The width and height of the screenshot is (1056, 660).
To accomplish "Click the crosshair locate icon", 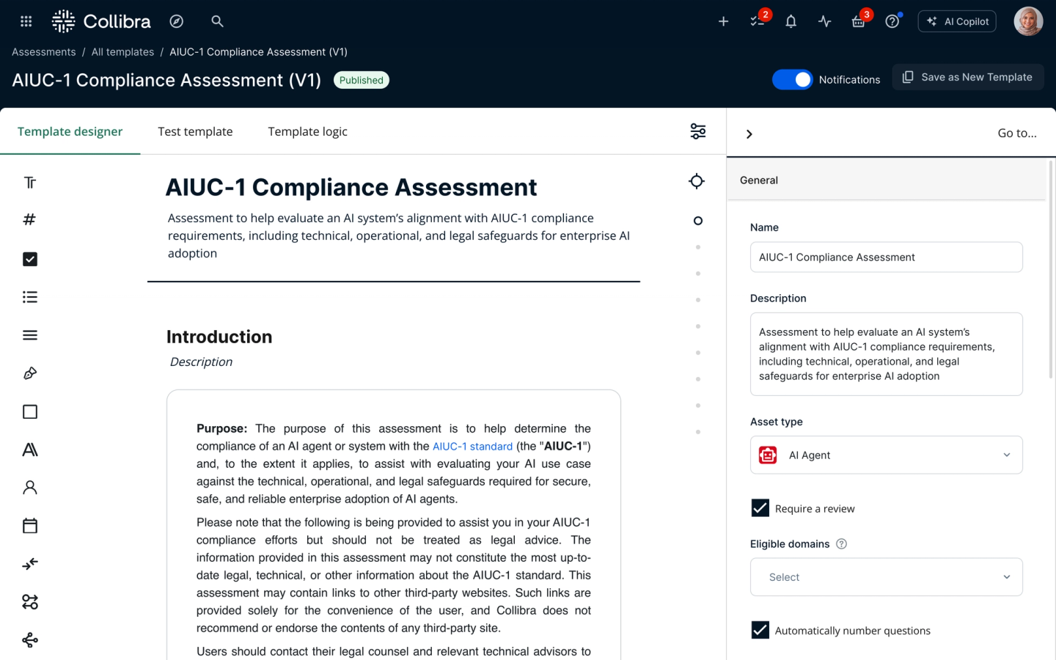I will pyautogui.click(x=697, y=181).
